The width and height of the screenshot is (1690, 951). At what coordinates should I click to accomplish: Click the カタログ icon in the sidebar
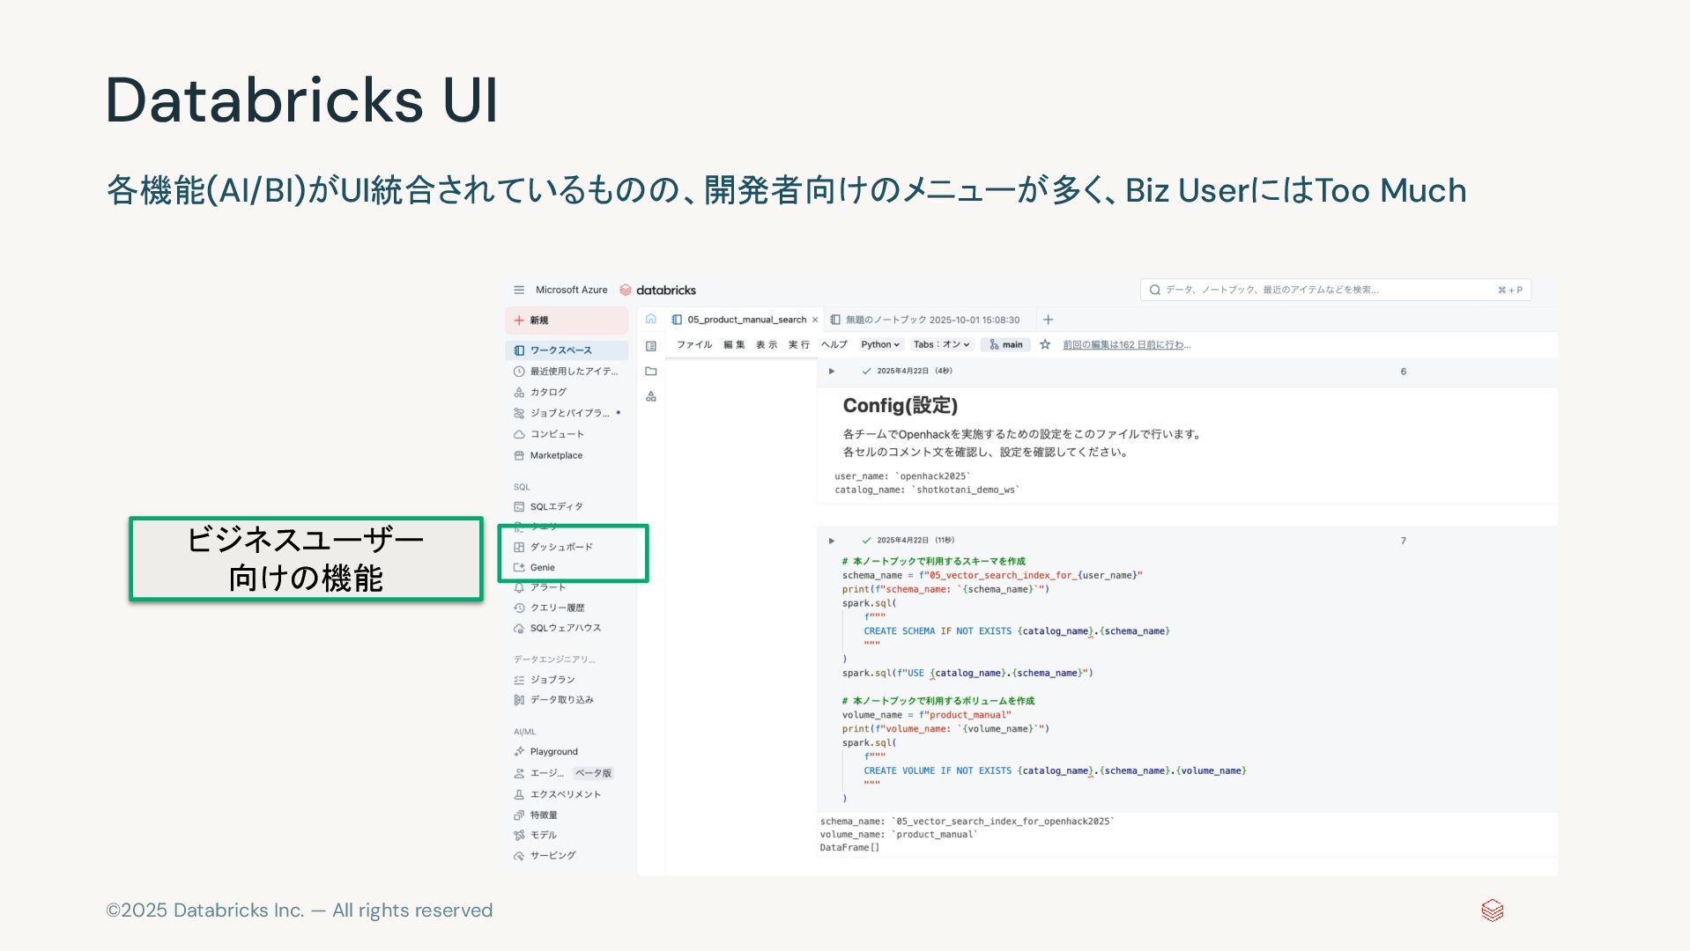point(519,393)
